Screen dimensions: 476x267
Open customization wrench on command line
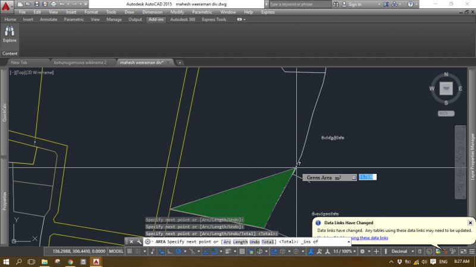click(x=139, y=242)
